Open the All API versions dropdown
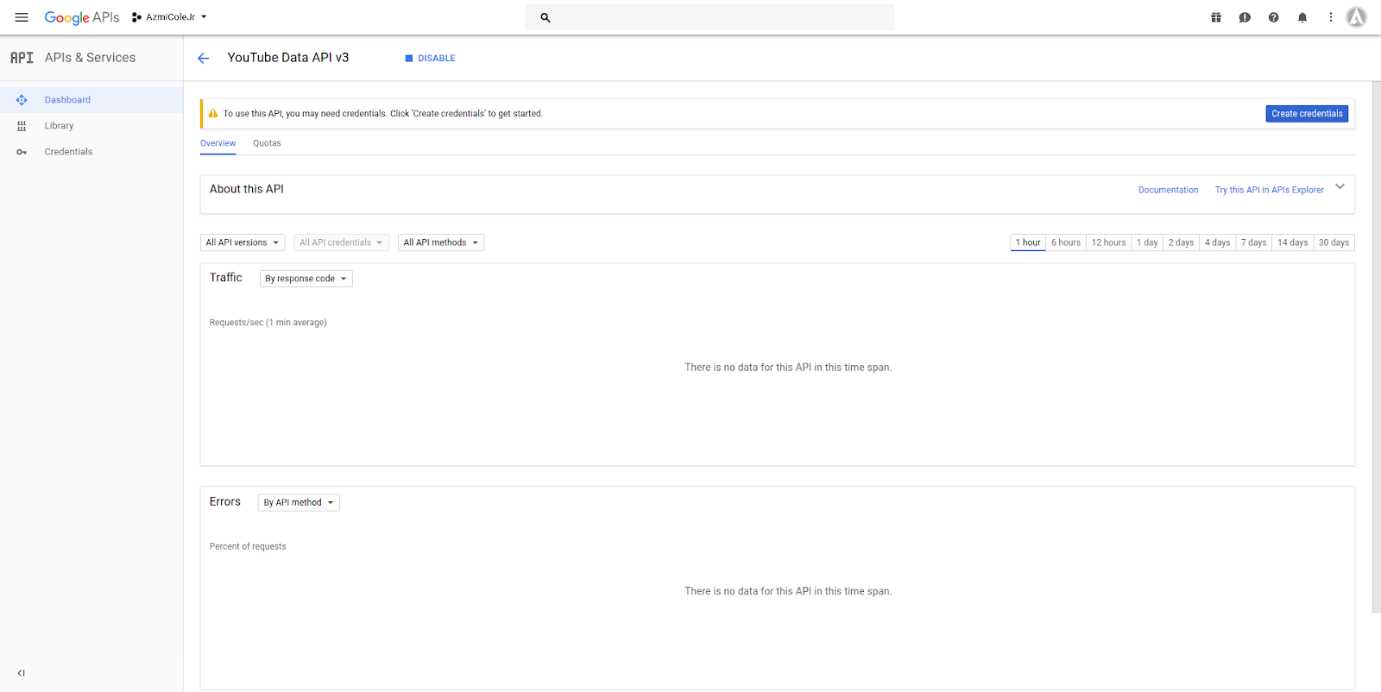Viewport: 1381px width, 692px height. pyautogui.click(x=243, y=242)
